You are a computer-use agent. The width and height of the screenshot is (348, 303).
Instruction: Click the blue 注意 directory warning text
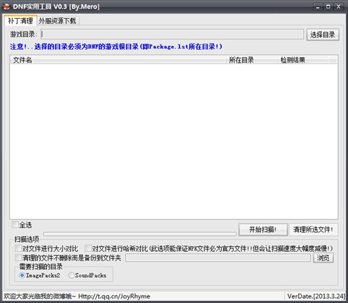pyautogui.click(x=116, y=46)
